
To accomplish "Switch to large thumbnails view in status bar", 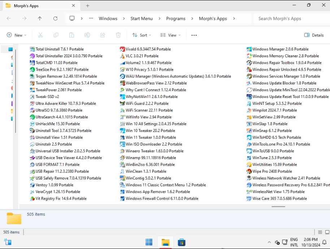I will [x=327, y=232].
